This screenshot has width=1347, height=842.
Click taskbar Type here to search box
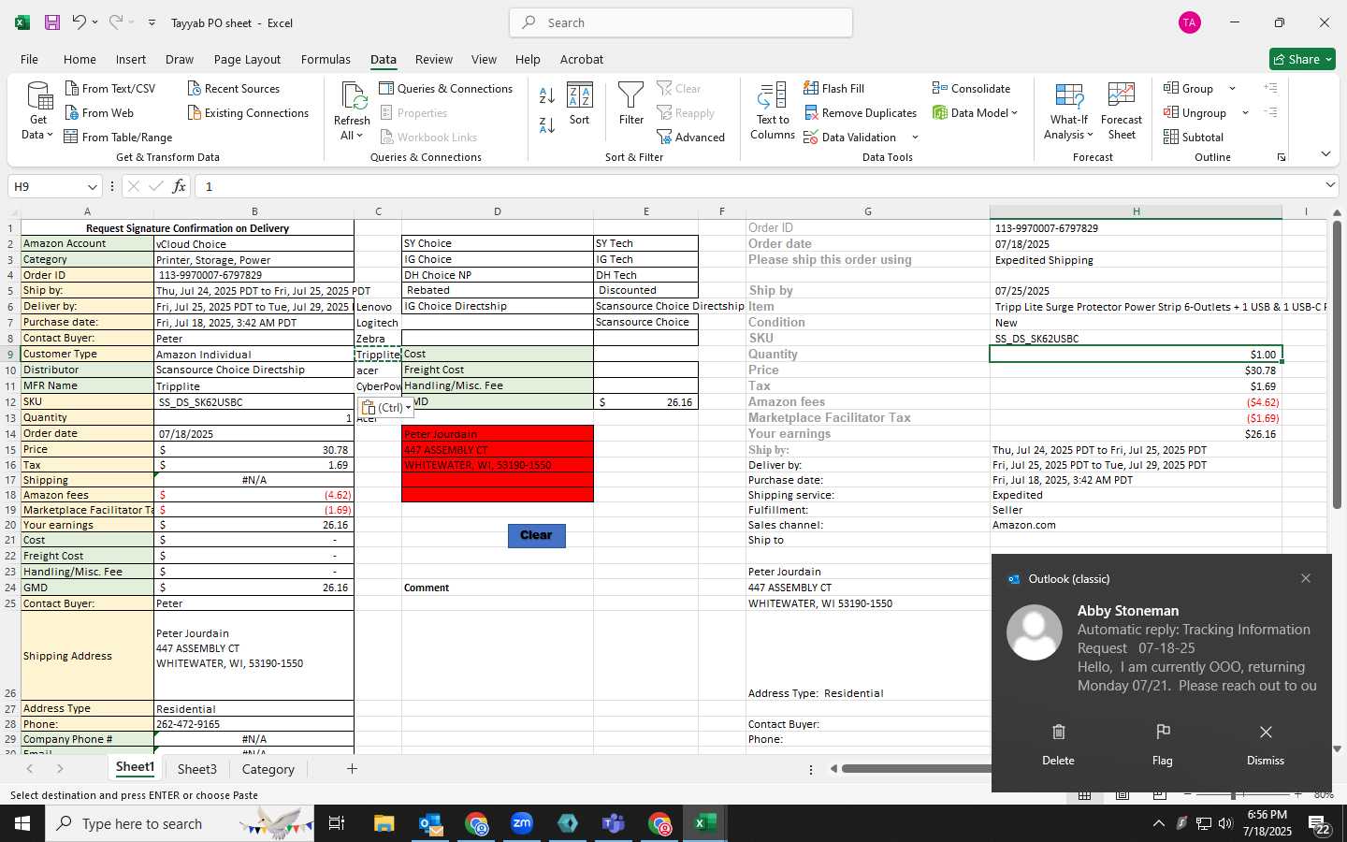181,823
